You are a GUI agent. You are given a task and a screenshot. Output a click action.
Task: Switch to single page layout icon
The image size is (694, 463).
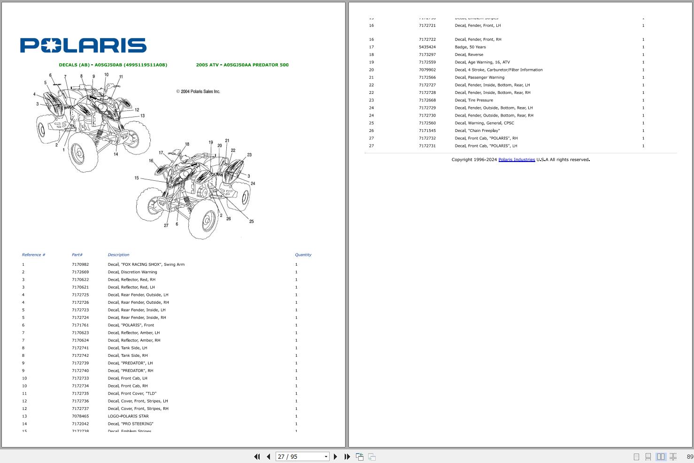coord(636,456)
